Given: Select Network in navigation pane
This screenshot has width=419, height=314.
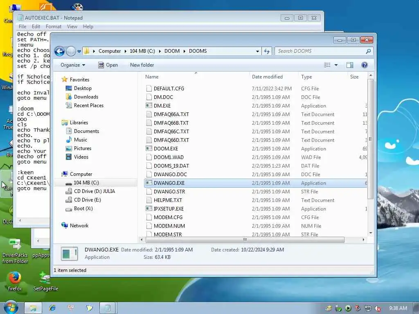Looking at the screenshot, I should pyautogui.click(x=79, y=226).
